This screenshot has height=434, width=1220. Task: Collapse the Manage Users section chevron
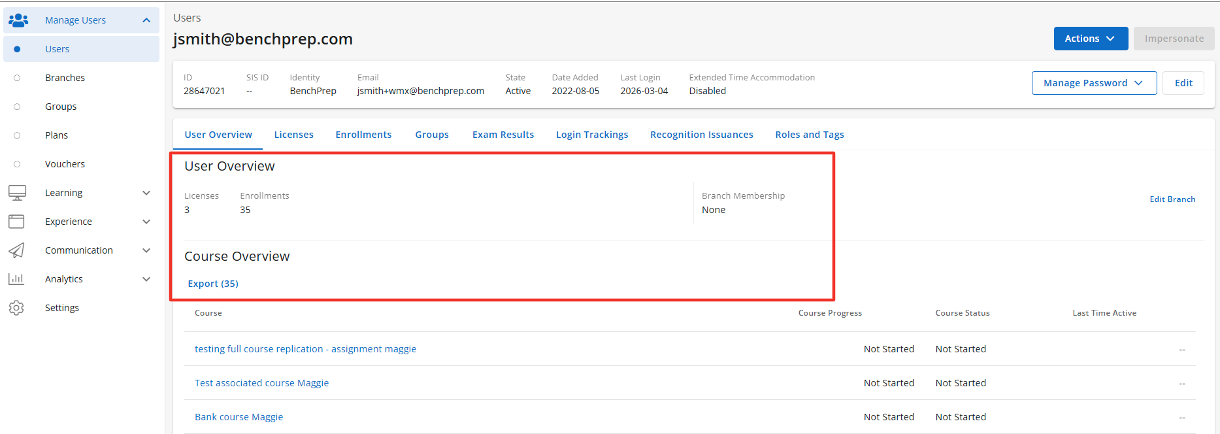(x=146, y=20)
